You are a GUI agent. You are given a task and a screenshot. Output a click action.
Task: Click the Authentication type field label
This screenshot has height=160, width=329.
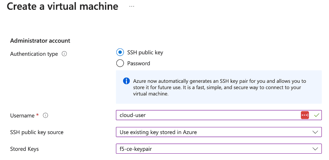point(34,54)
